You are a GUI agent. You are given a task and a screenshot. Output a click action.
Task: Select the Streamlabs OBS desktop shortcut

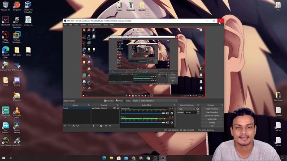point(5,113)
